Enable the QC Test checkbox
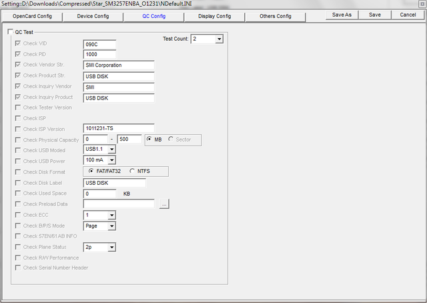Image resolution: width=427 pixels, height=303 pixels. tap(11, 31)
